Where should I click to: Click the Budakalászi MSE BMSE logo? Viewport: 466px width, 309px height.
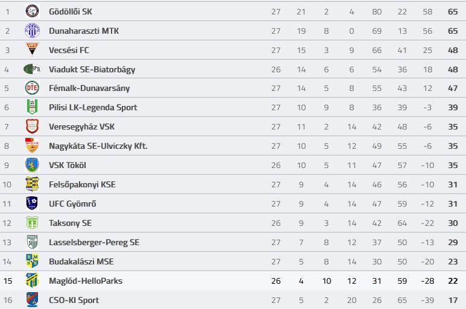[x=32, y=261]
